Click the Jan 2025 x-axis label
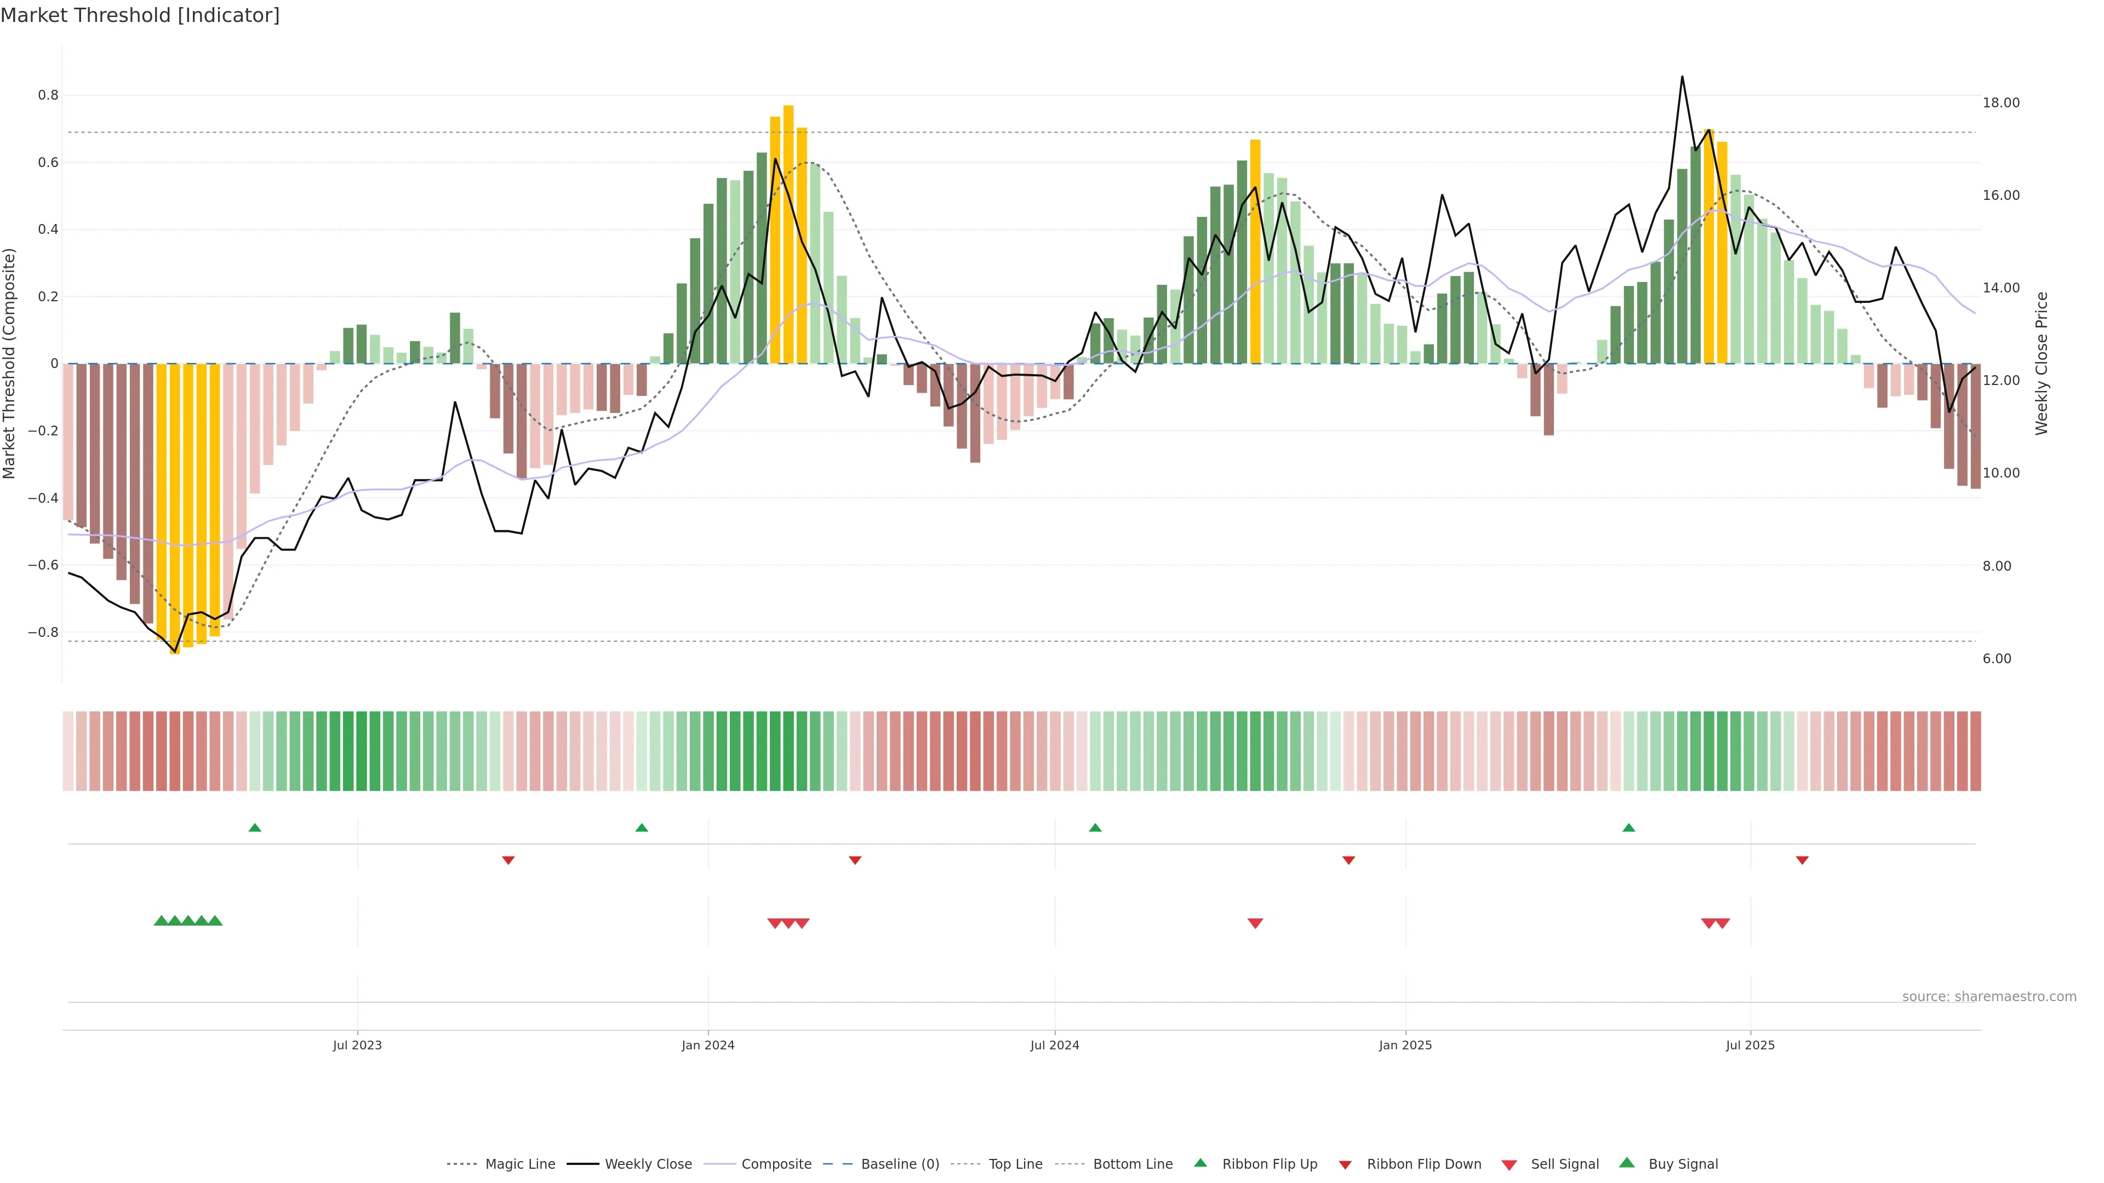The height and width of the screenshot is (1183, 2104). coord(1405,1045)
